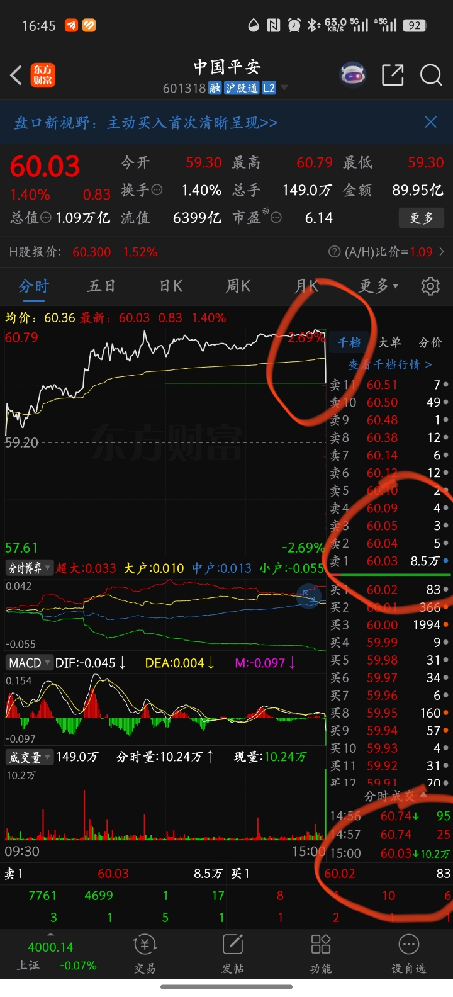The width and height of the screenshot is (453, 997).
Task: Tap the expand arrows icon on 分时博弈 chart
Action: point(309,595)
